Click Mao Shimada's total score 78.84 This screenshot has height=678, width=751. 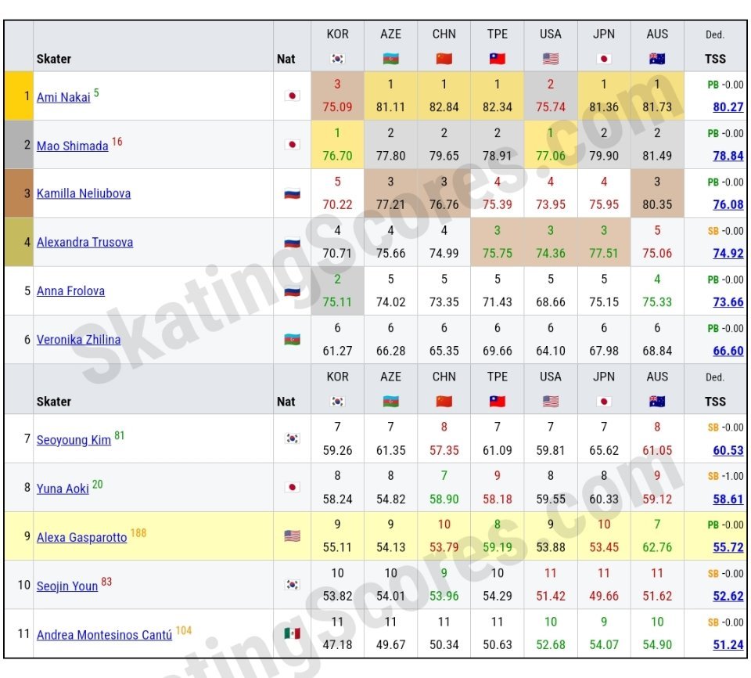tap(728, 156)
